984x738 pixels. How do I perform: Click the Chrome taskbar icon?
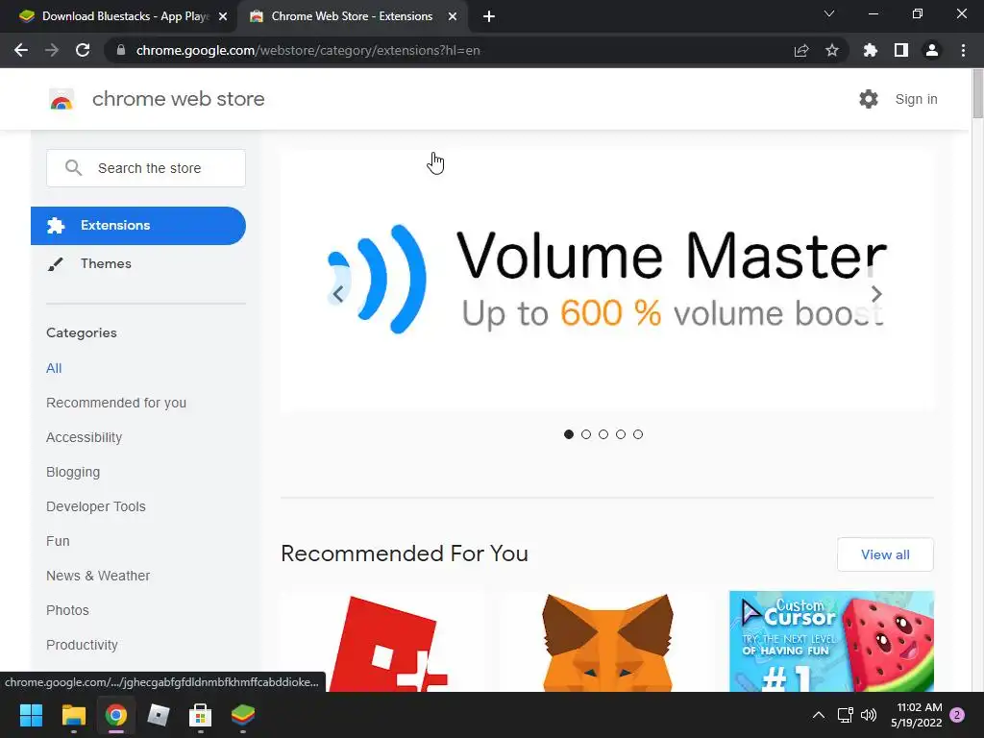click(x=116, y=715)
